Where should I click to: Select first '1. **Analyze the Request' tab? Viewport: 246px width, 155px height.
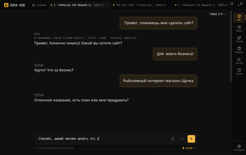click(79, 5)
